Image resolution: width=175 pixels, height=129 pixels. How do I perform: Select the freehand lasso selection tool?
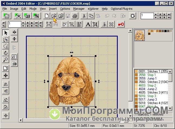[x=6, y=46]
